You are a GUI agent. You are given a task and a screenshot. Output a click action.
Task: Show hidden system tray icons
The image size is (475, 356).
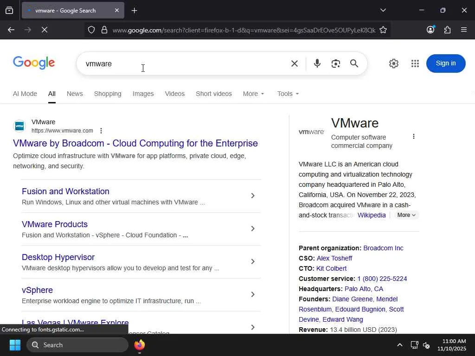pyautogui.click(x=400, y=345)
